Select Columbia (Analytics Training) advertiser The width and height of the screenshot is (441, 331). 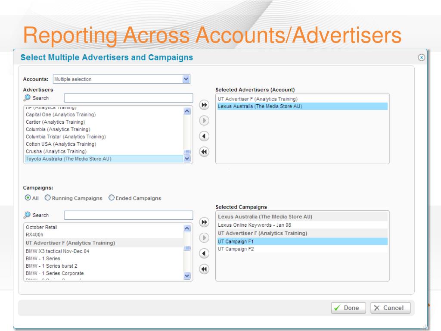(104, 129)
